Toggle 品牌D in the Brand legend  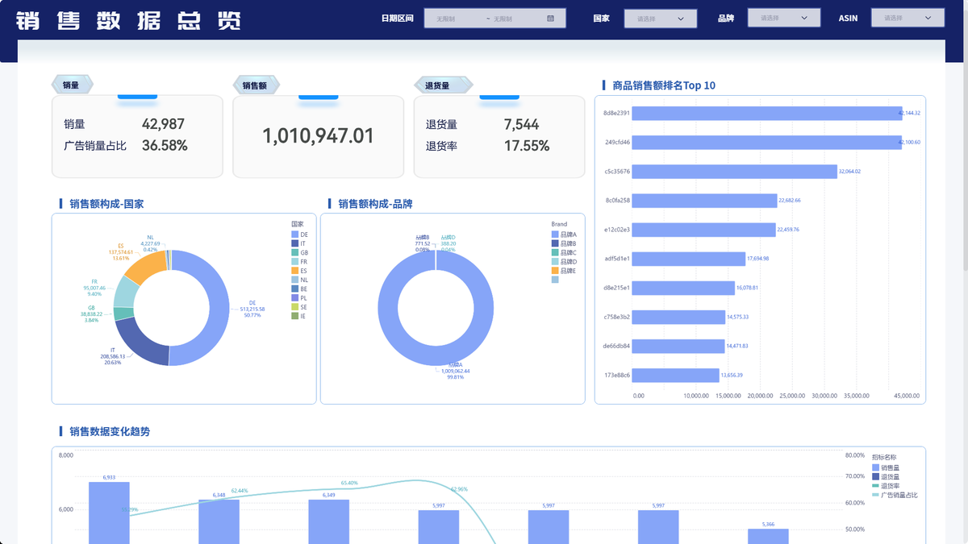pos(564,261)
